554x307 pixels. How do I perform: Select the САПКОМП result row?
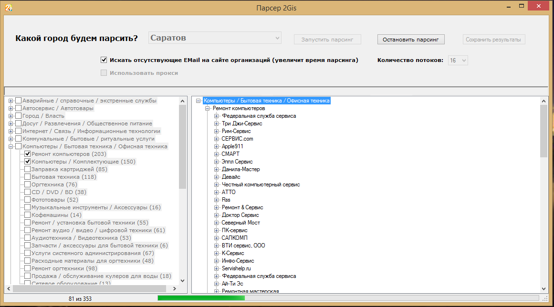click(234, 238)
